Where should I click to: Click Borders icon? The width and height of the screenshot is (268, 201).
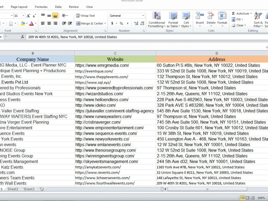coord(11,23)
